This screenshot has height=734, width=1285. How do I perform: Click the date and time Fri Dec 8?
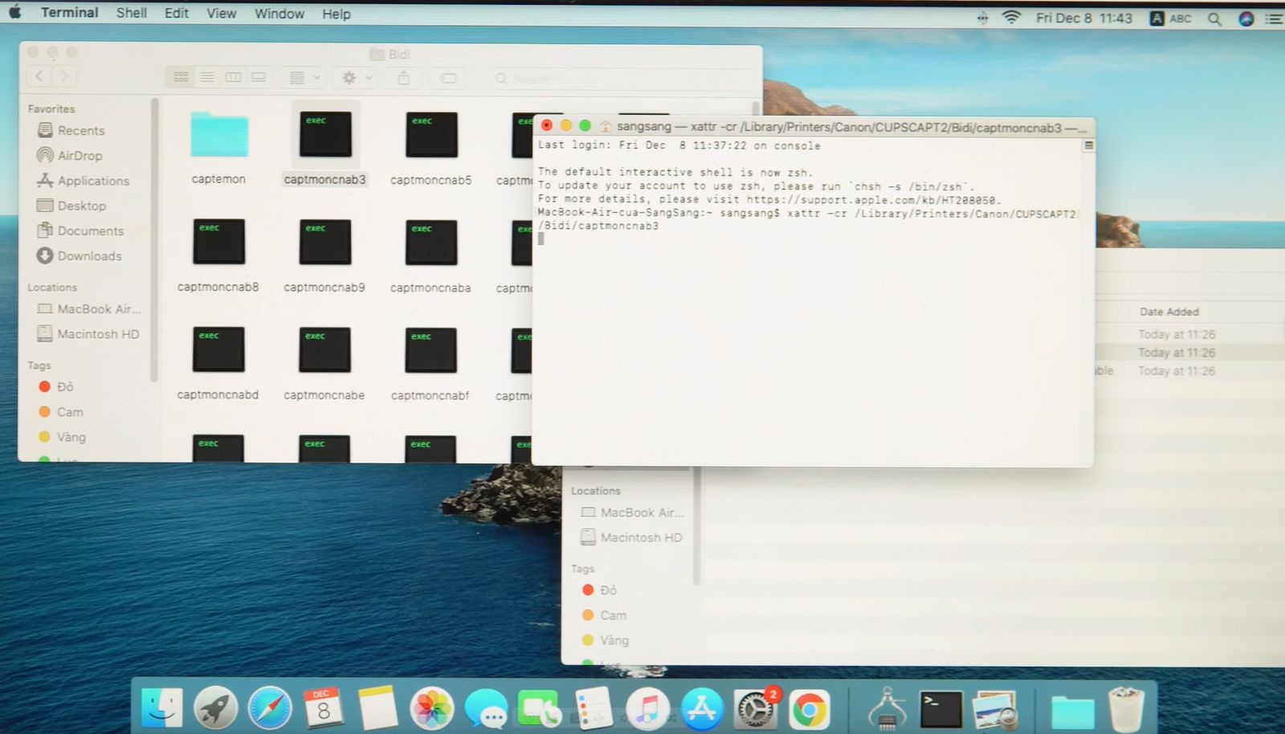point(1083,18)
